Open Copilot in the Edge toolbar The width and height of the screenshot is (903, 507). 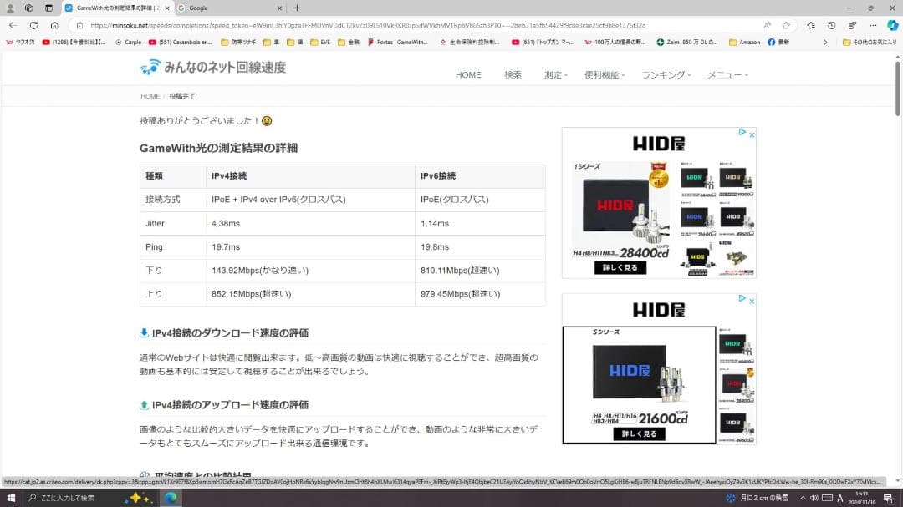point(892,25)
